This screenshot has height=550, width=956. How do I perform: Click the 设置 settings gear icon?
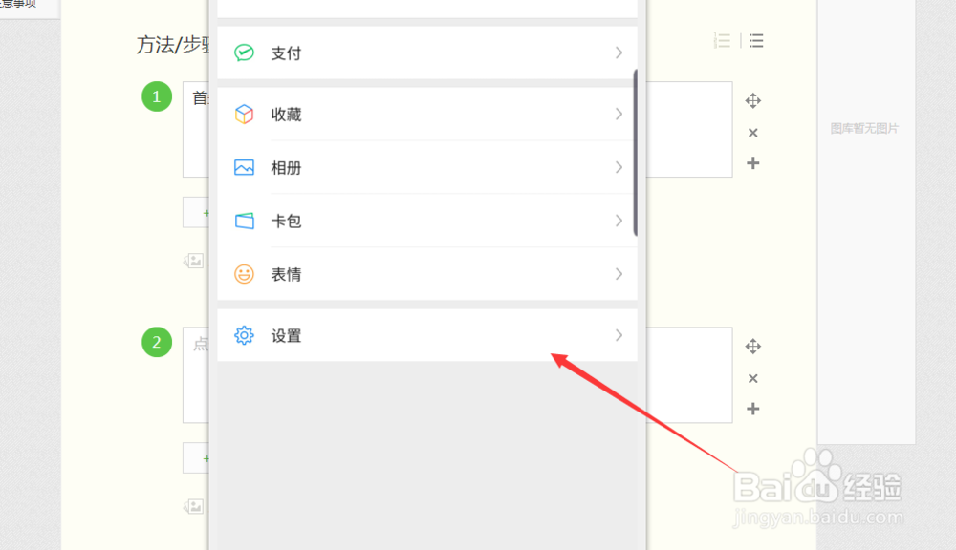coord(244,335)
